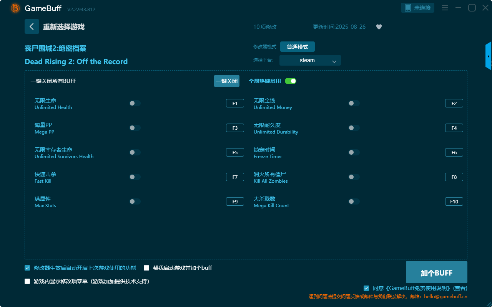Uncheck the GameBuff disclaimer agreement checkbox
The width and height of the screenshot is (492, 307).
pos(366,288)
